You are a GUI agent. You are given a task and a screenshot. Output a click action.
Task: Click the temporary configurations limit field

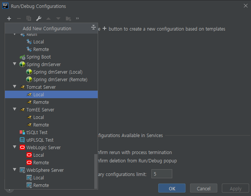(162, 174)
